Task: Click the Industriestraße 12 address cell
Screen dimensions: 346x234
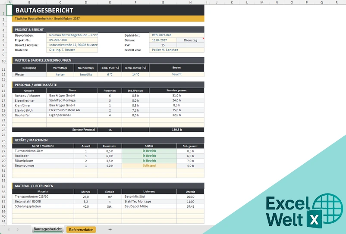Action: point(72,45)
